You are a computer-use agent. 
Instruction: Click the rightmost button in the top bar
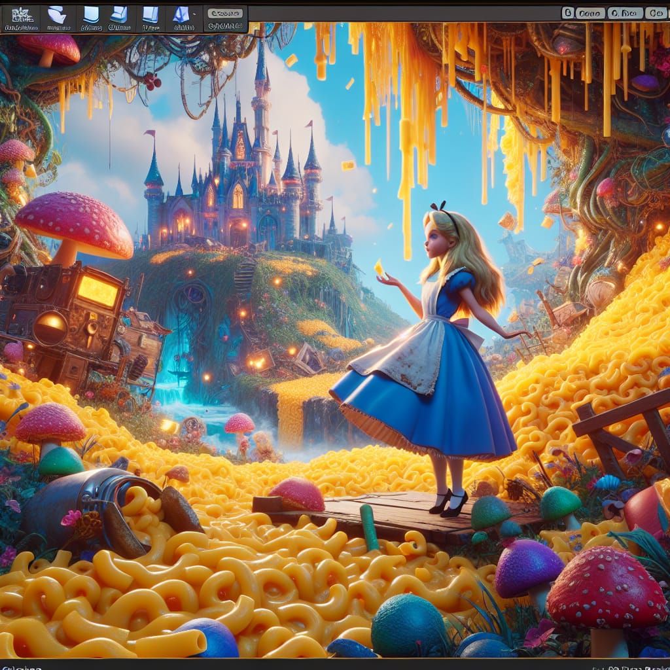coord(655,13)
